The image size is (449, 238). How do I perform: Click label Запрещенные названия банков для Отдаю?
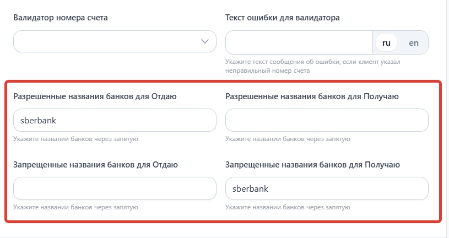[95, 164]
